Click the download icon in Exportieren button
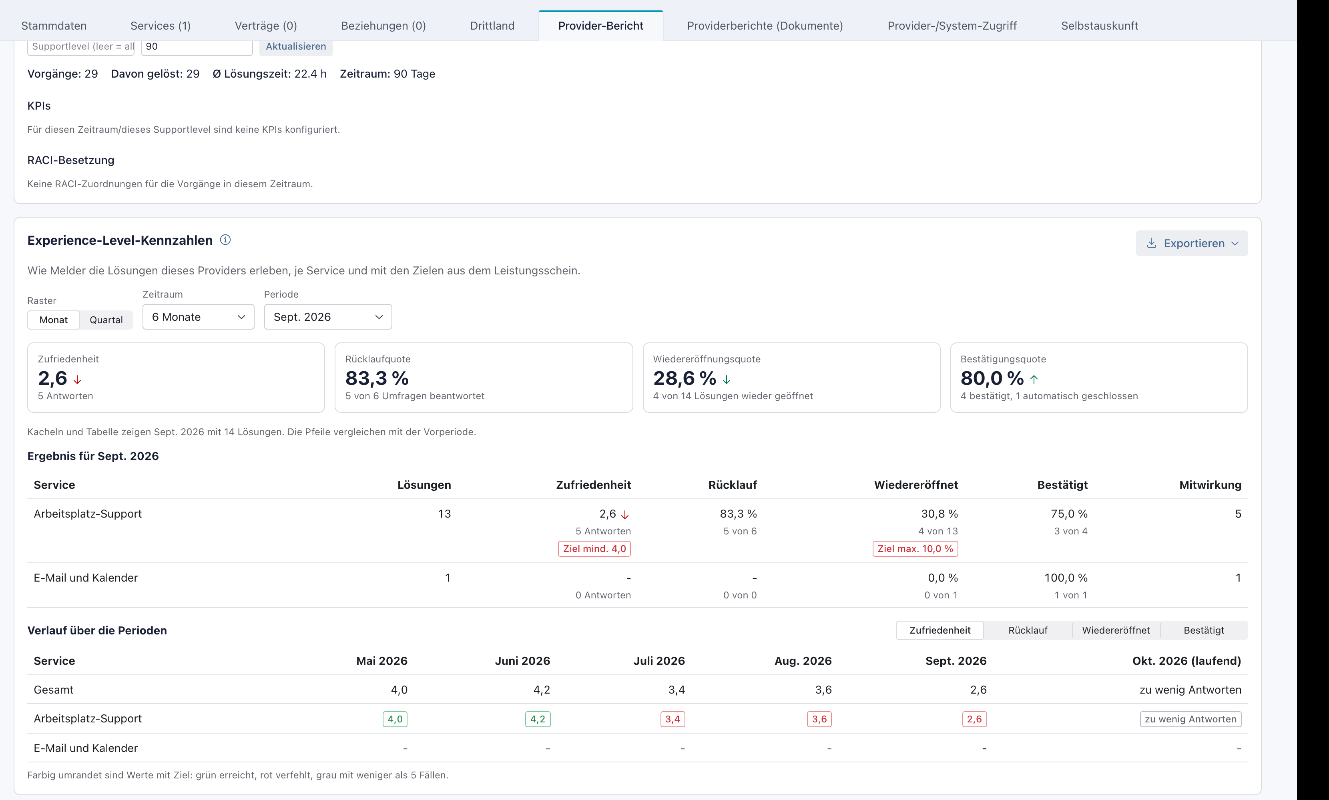1329x800 pixels. point(1151,243)
